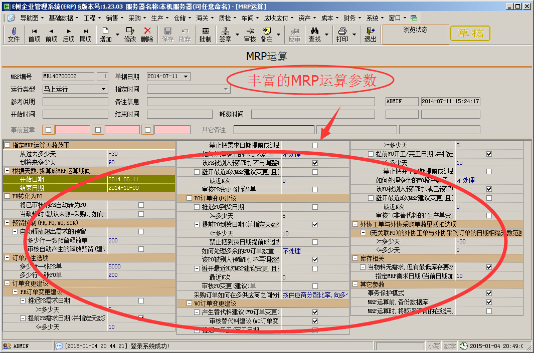Click the 修改 edit icon
Viewport: 534px width, 353px height.
click(130, 35)
